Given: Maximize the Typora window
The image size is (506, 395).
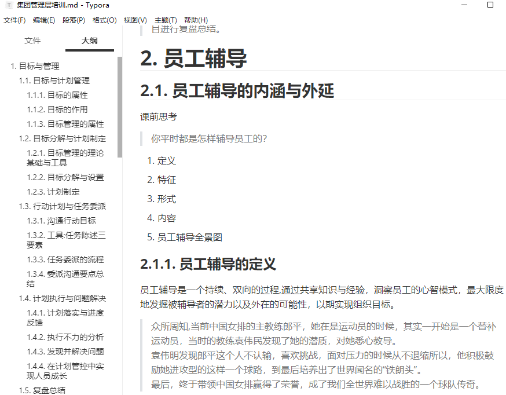Looking at the screenshot, I should coord(490,5).
